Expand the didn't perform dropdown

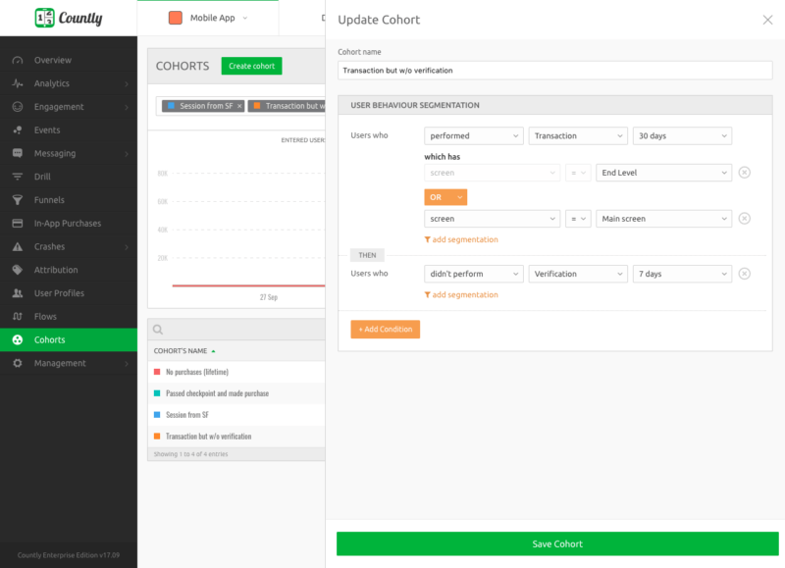tap(473, 274)
